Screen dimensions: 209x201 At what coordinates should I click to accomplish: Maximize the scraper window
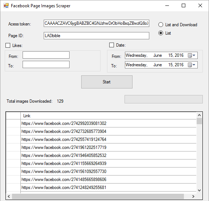point(184,5)
